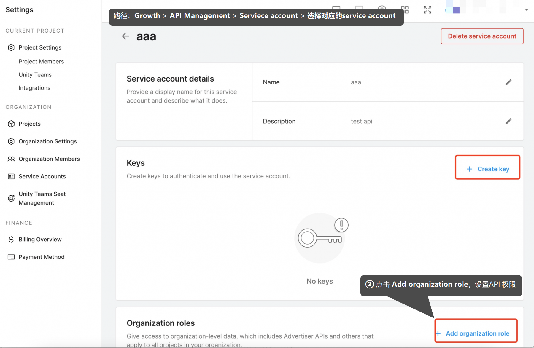Screen dimensions: 534x348
Task: Open Organization Settings
Action: 47,141
